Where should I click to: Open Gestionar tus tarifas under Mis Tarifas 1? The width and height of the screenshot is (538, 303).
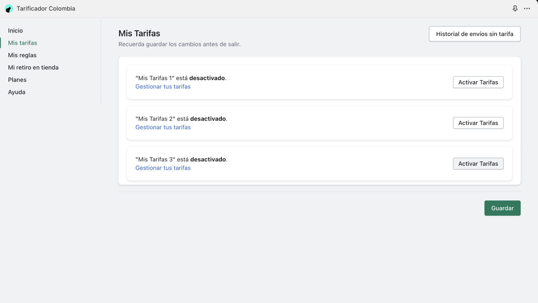[x=163, y=87]
